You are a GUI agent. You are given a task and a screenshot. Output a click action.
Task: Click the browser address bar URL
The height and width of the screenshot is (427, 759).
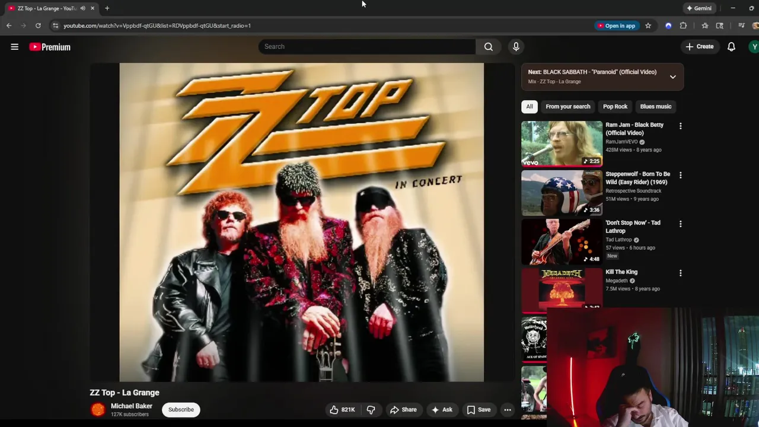[157, 26]
